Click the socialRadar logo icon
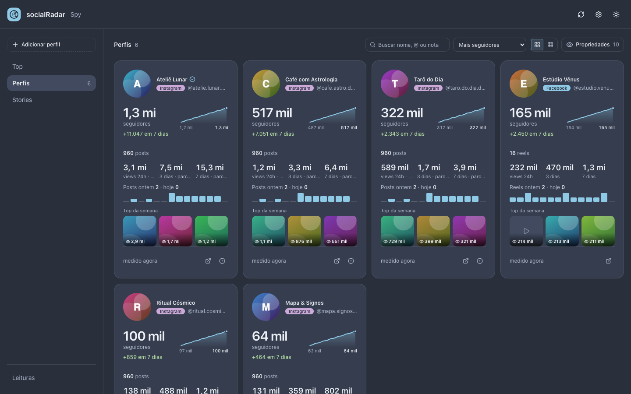Viewport: 631px width, 394px height. 14,14
